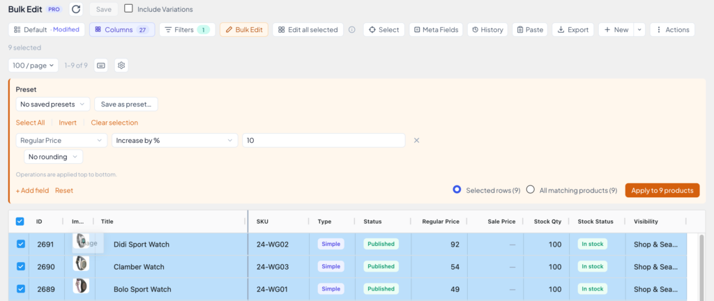Open keyboard shortcuts icon near pagination

[101, 65]
